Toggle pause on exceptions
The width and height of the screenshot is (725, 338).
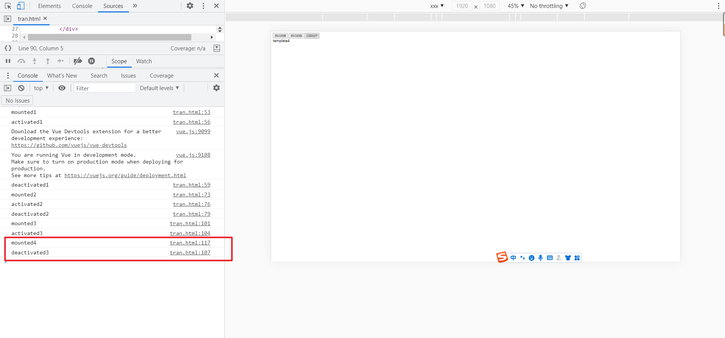pyautogui.click(x=92, y=61)
